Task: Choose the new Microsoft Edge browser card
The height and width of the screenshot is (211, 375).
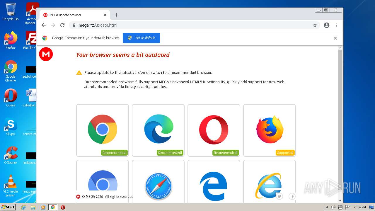Action: click(x=158, y=130)
